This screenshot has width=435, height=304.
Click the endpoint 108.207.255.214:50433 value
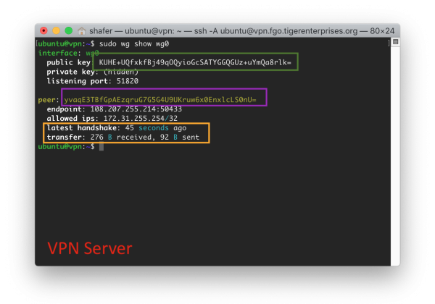click(x=136, y=109)
